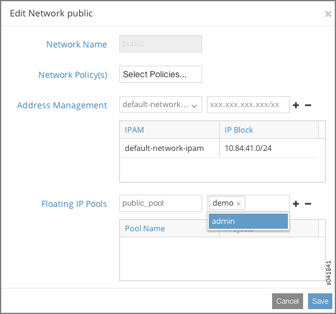Remove the Address Management IP block entry
The image size is (336, 314).
[308, 105]
